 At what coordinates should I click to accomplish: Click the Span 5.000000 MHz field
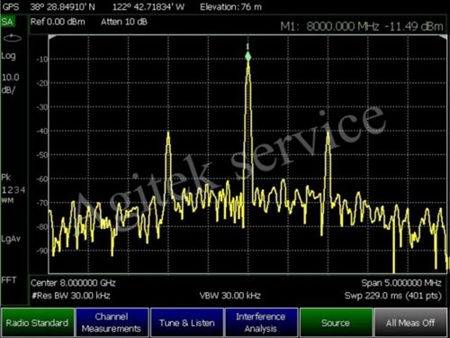coord(401,283)
